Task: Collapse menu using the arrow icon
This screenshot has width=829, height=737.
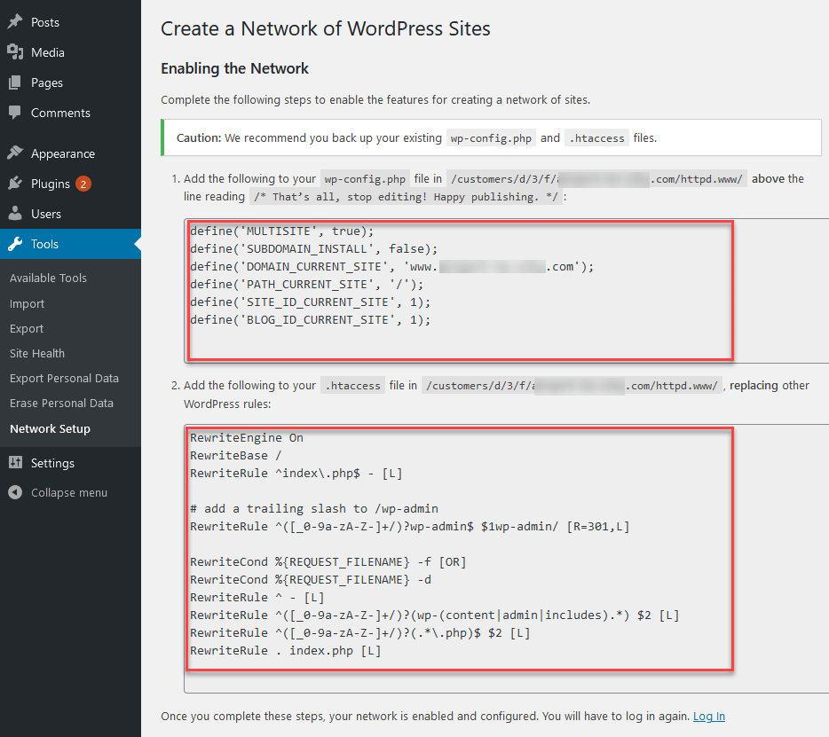Action: coord(15,492)
